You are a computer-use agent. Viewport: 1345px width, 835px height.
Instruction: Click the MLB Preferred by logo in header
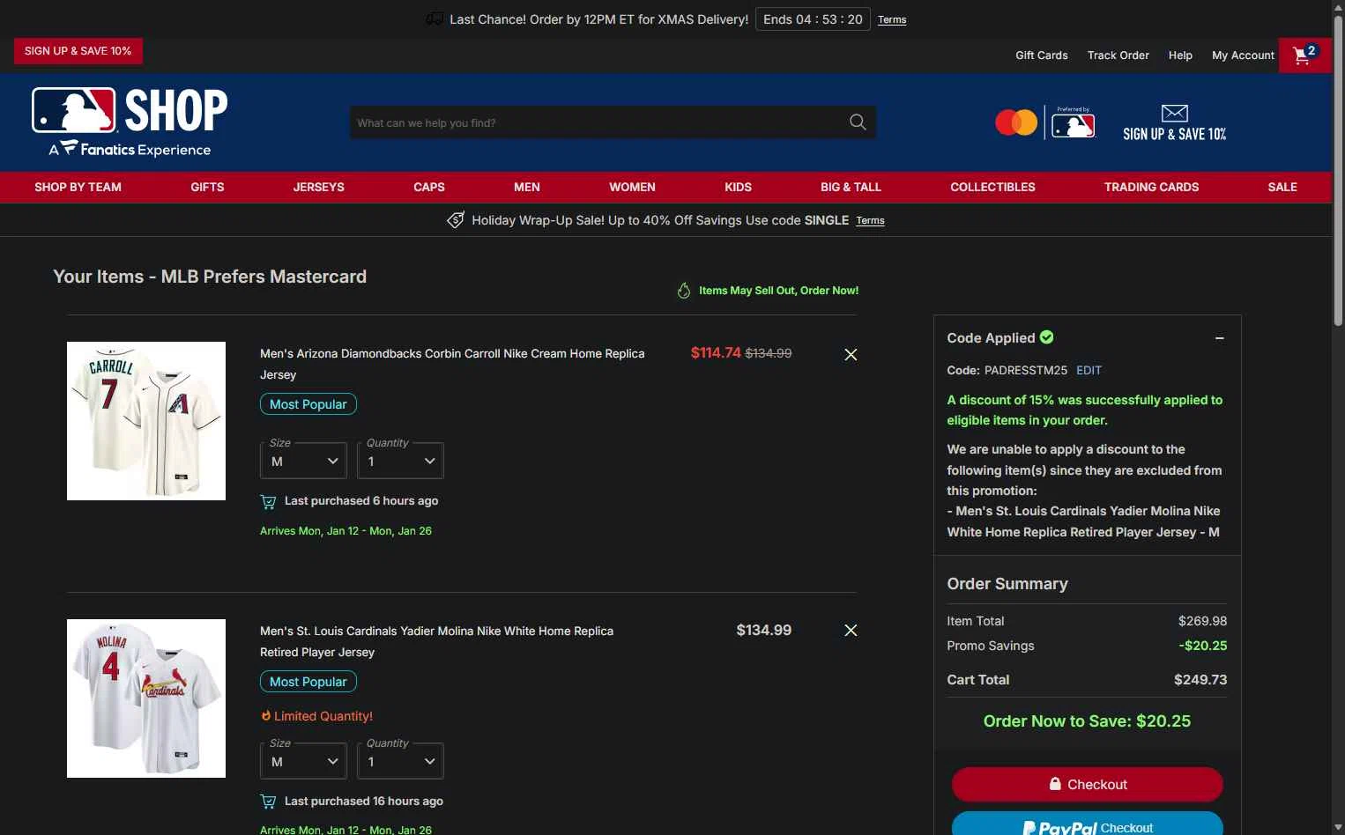[1073, 122]
